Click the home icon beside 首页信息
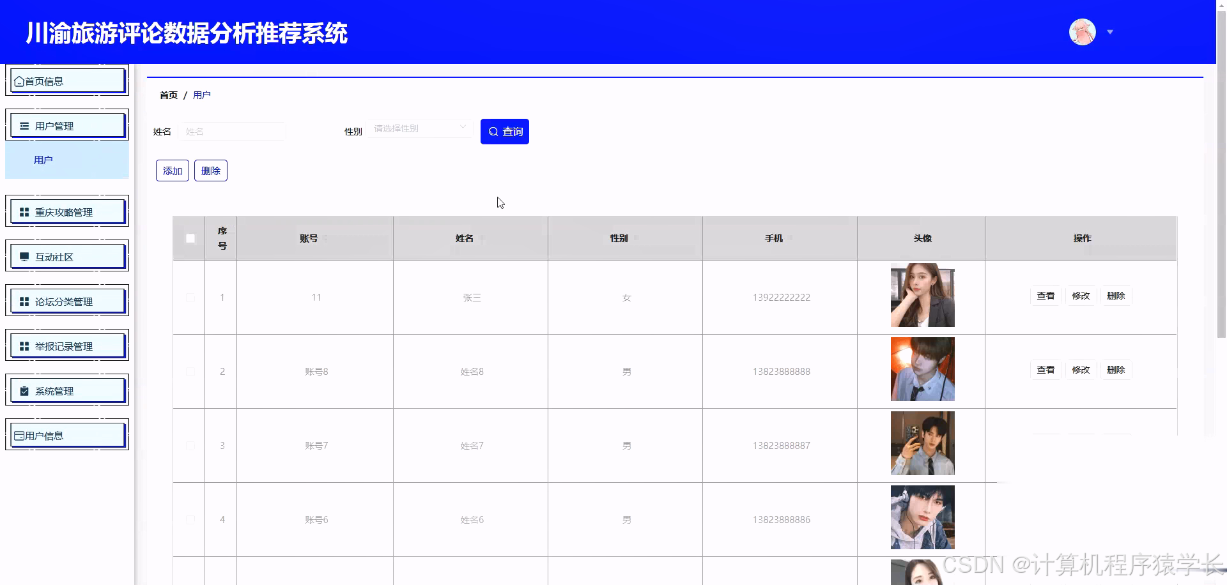 click(x=19, y=81)
